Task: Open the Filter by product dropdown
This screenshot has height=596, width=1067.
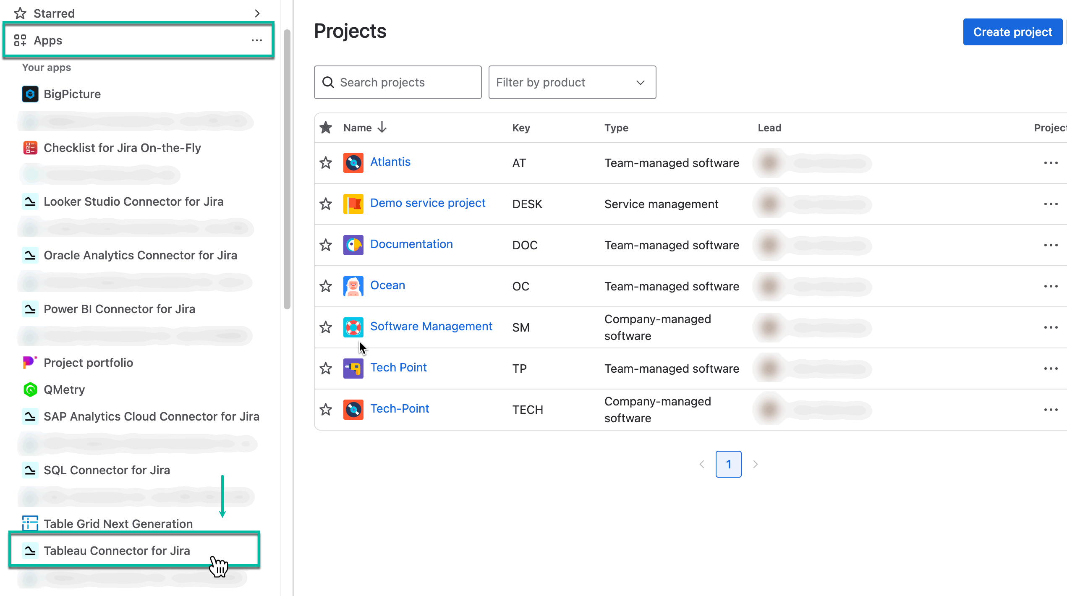Action: pyautogui.click(x=572, y=82)
